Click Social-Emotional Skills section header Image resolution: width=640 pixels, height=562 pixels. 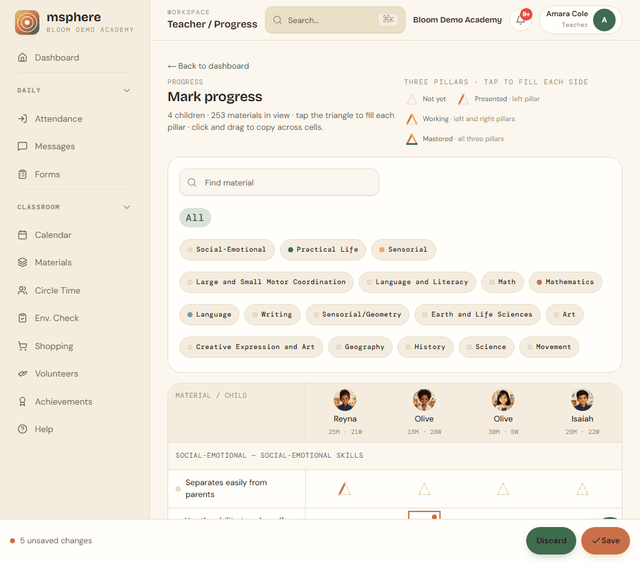(269, 456)
